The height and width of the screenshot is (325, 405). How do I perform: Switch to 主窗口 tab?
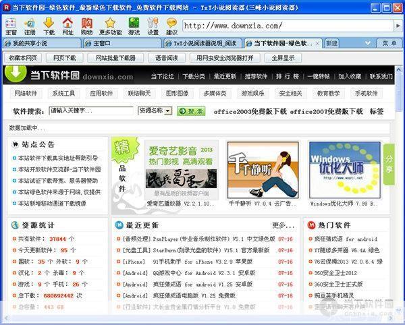(122, 43)
